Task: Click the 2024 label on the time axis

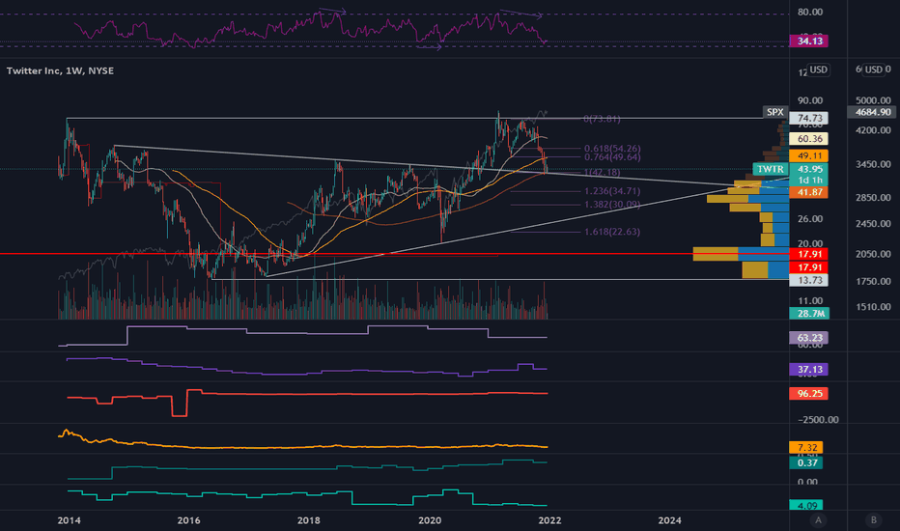Action: pyautogui.click(x=670, y=520)
